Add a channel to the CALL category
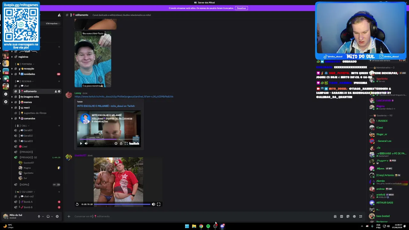Screen dimensions: 409x230 59,126
